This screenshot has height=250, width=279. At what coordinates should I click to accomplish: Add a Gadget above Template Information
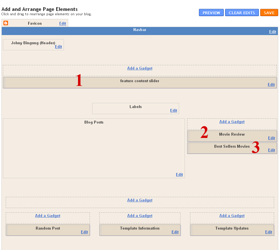coord(140,216)
